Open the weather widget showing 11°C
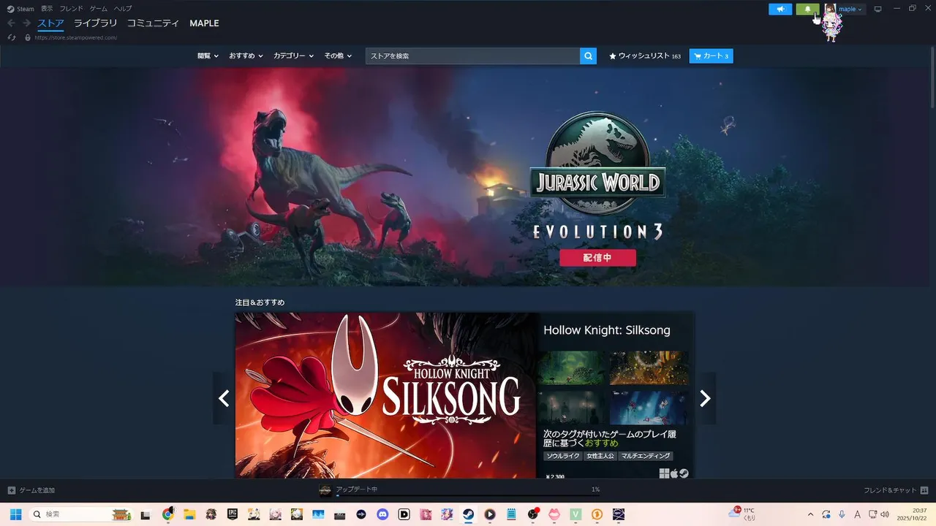 click(741, 514)
